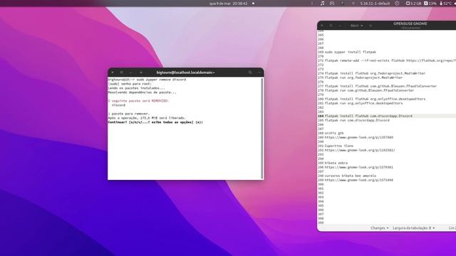Image resolution: width=456 pixels, height=256 pixels.
Task: Open the music note indicator in top bar
Action: [x=322, y=3]
